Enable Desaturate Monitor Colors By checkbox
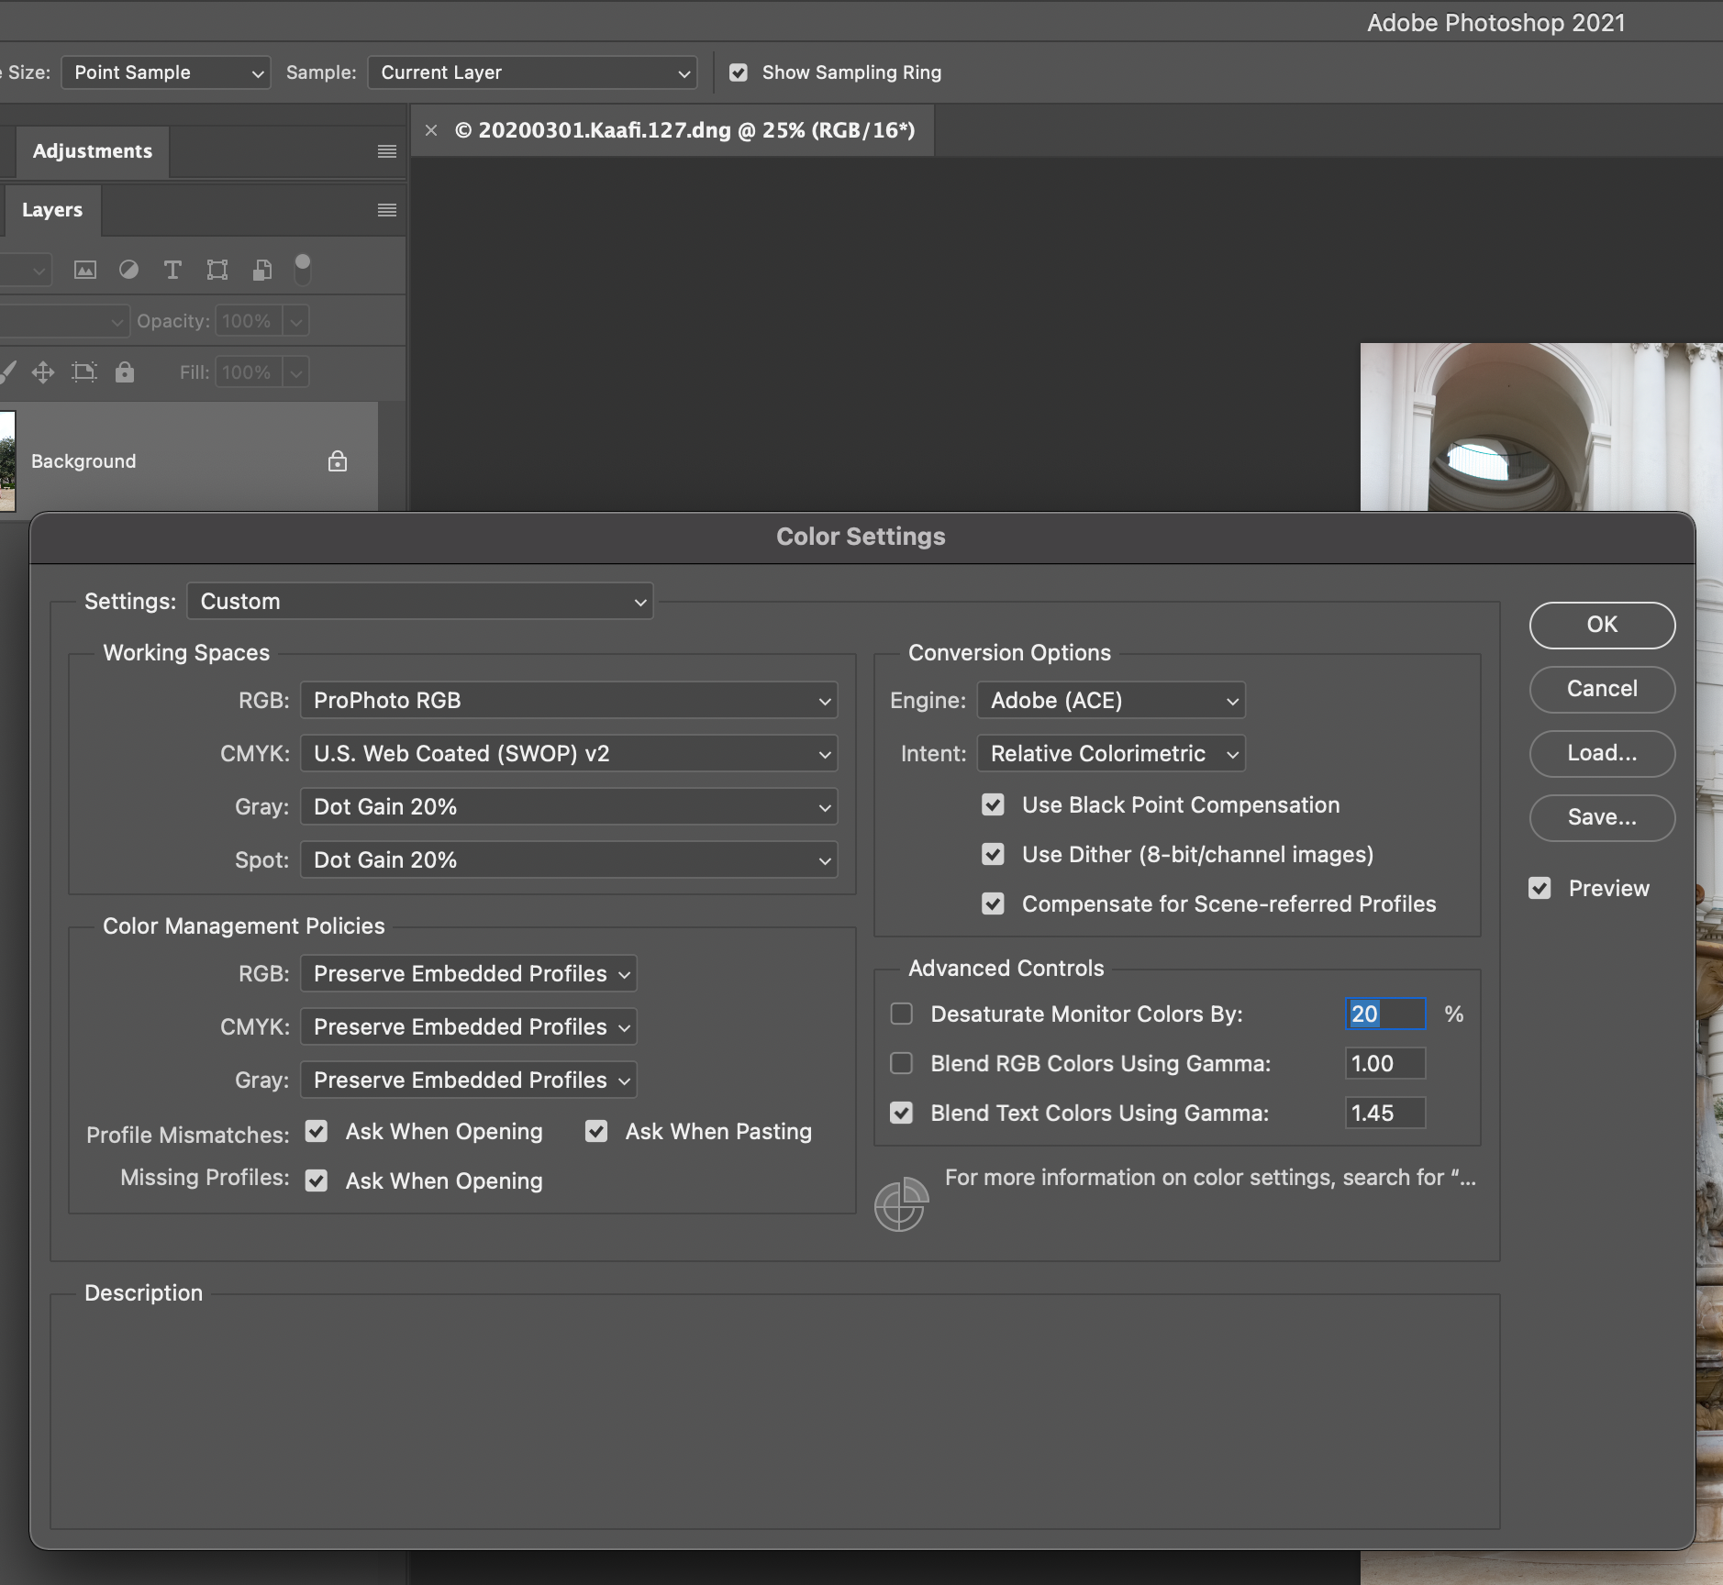 pyautogui.click(x=902, y=1014)
